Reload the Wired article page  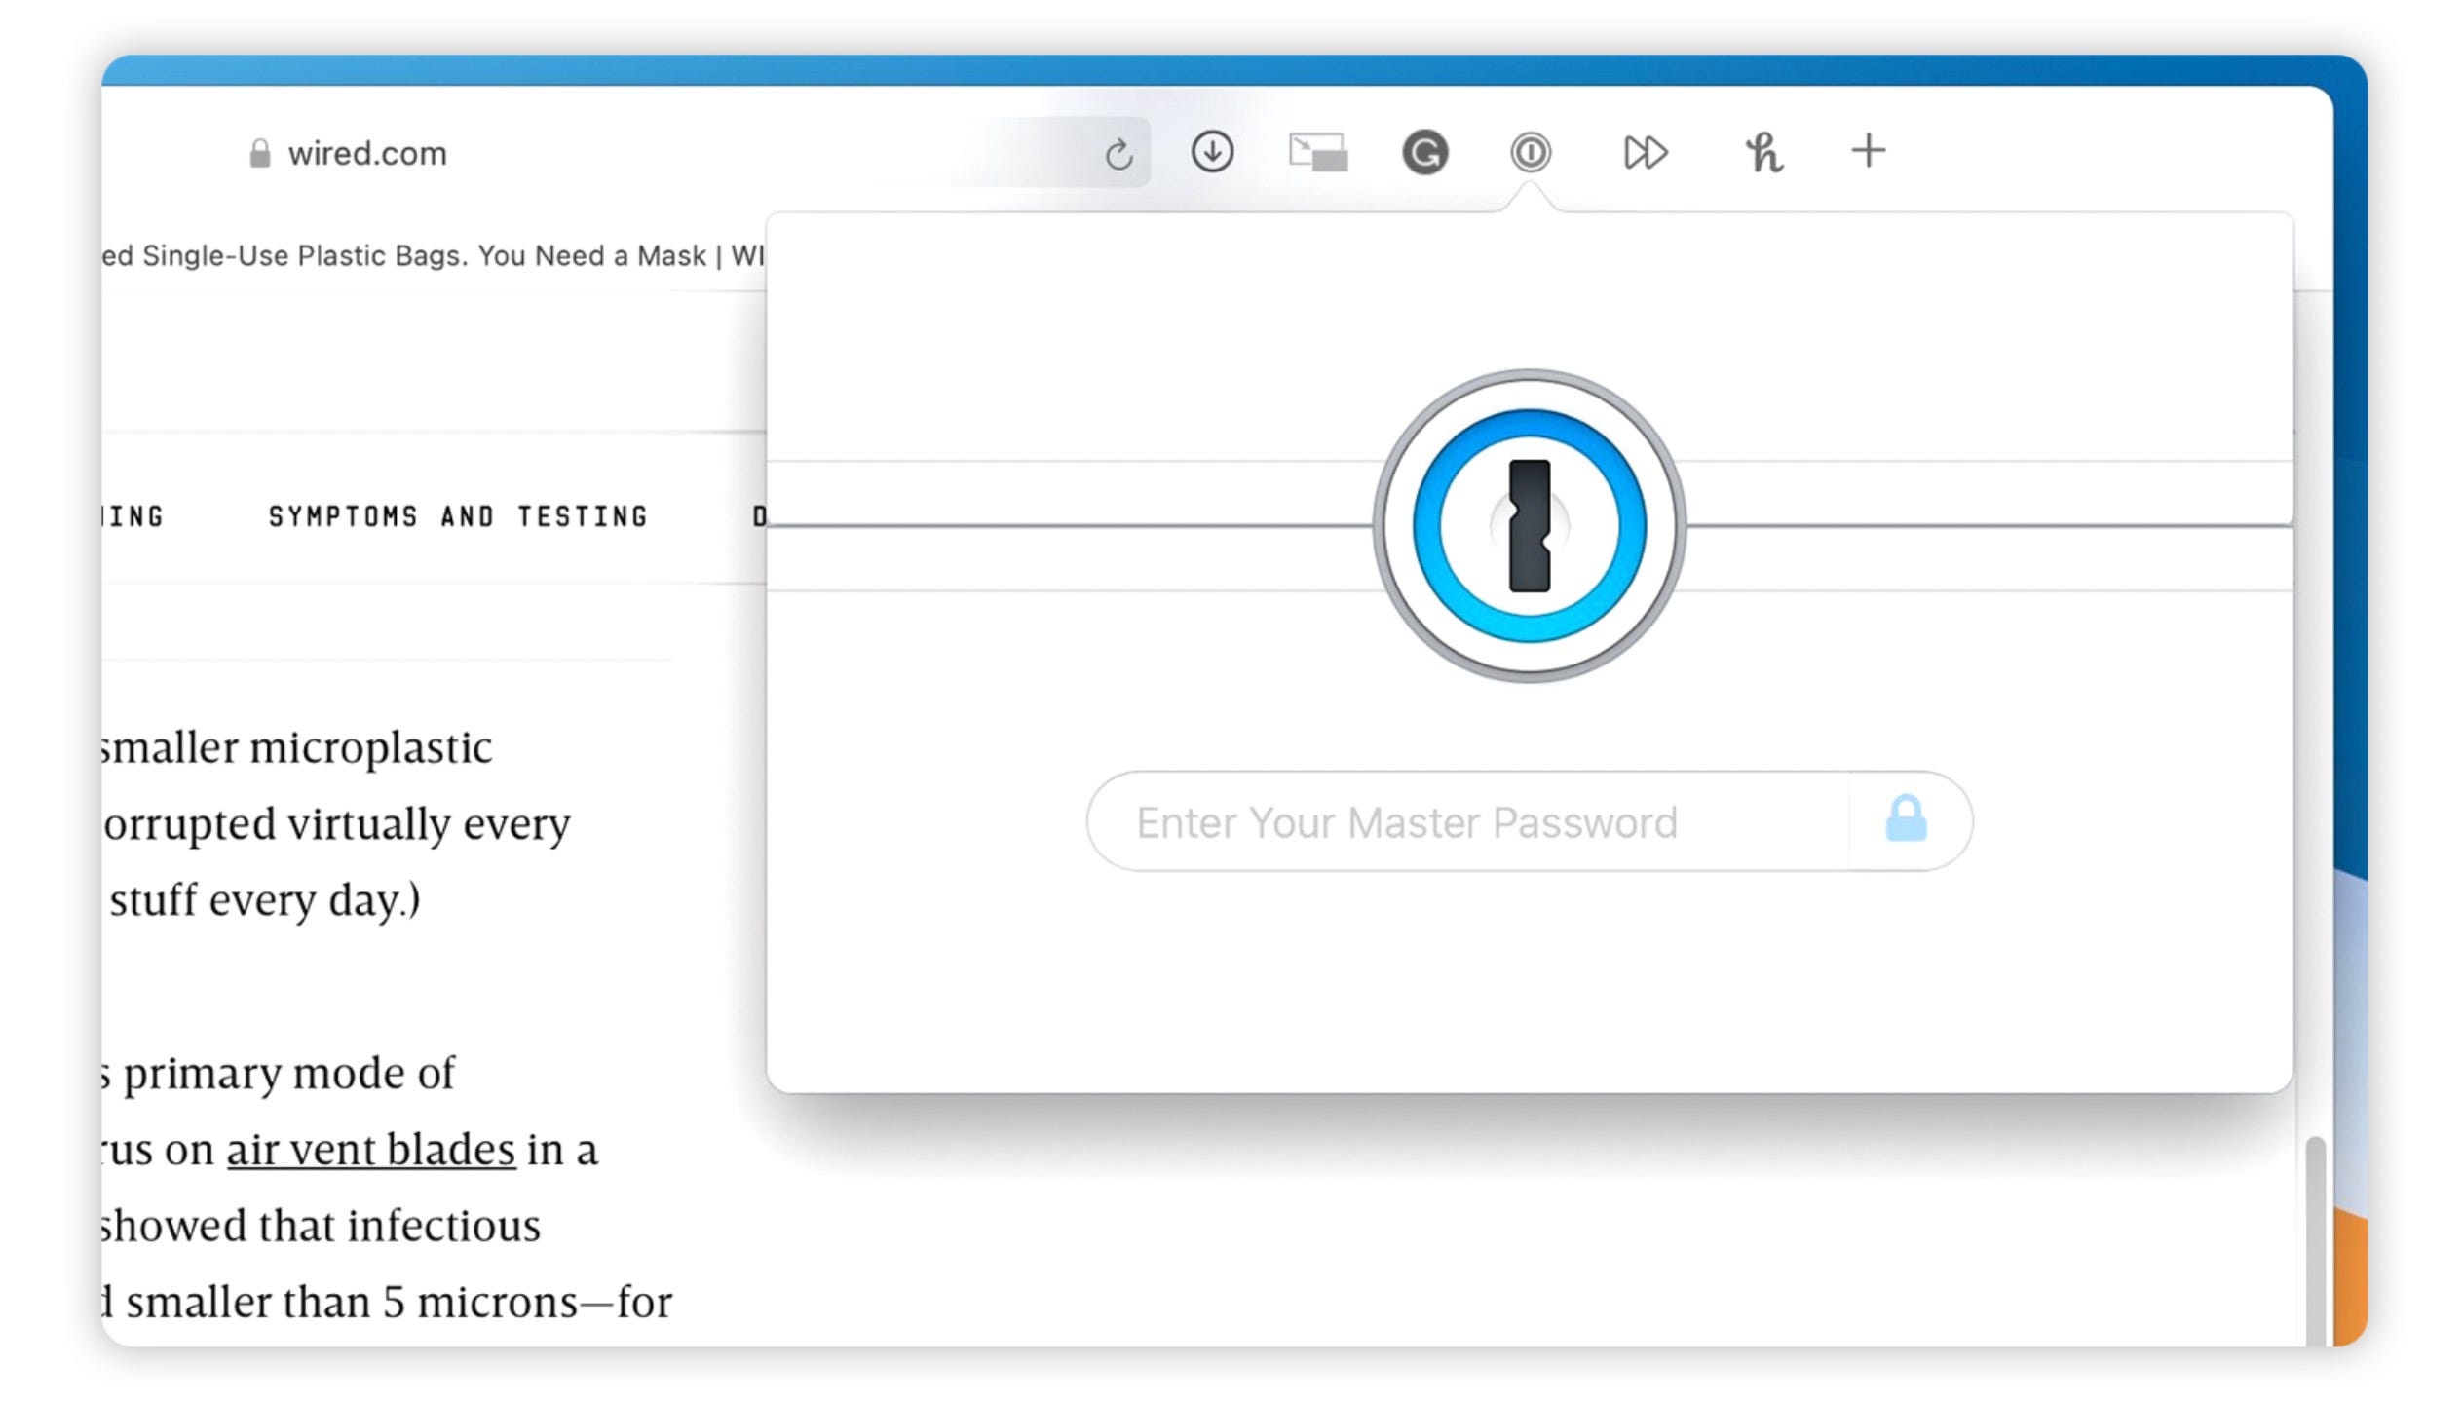click(1118, 152)
